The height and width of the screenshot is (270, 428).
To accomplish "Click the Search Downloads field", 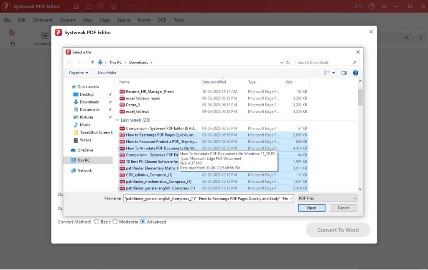I will click(x=327, y=63).
